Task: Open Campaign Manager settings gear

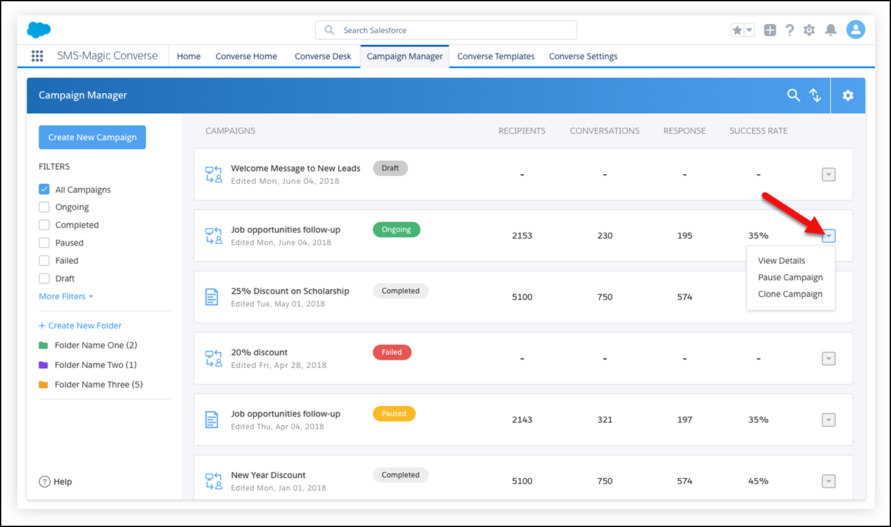Action: coord(848,95)
